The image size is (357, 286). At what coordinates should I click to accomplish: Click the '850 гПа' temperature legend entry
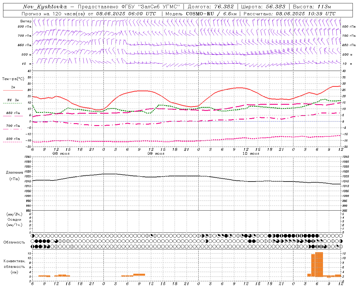13,113
